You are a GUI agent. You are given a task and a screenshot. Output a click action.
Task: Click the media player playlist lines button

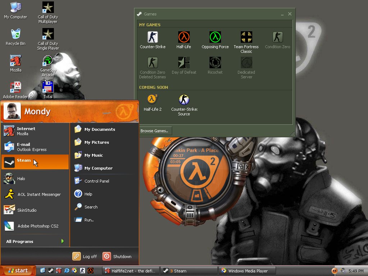point(190,222)
